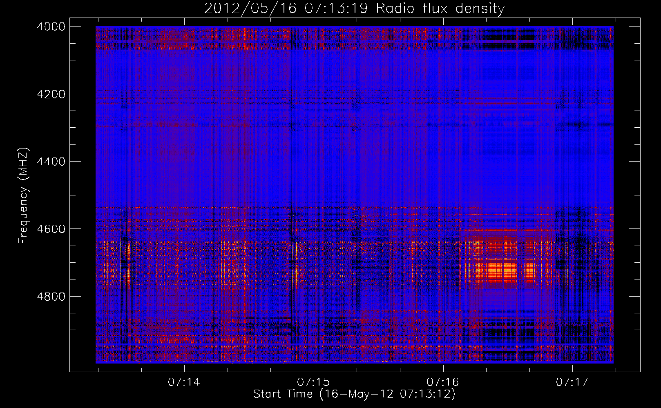661x408 pixels.
Task: Click the 07:15 time tick label
Action: (x=313, y=382)
